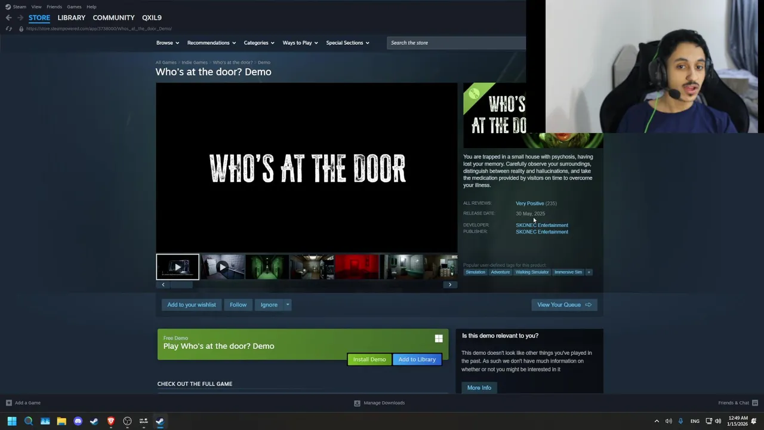Go back with the Steam back arrow
The image size is (764, 430).
coord(8,17)
